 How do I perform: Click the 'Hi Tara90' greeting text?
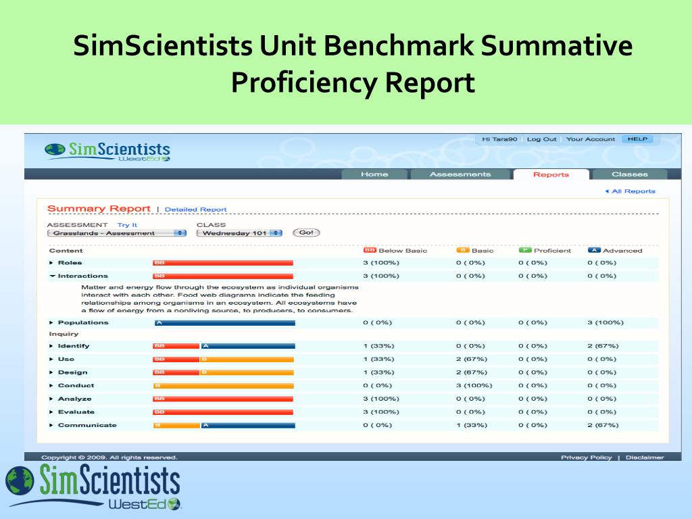tap(499, 139)
